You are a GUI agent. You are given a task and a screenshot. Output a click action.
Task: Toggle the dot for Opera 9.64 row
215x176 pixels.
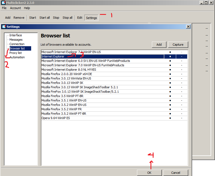pos(170,118)
